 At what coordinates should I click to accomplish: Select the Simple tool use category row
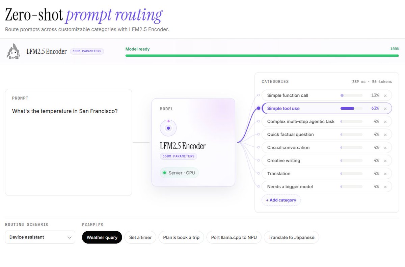point(327,109)
